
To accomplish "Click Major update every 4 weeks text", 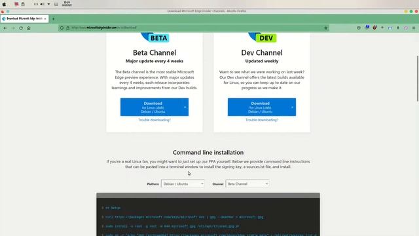I will (x=155, y=61).
